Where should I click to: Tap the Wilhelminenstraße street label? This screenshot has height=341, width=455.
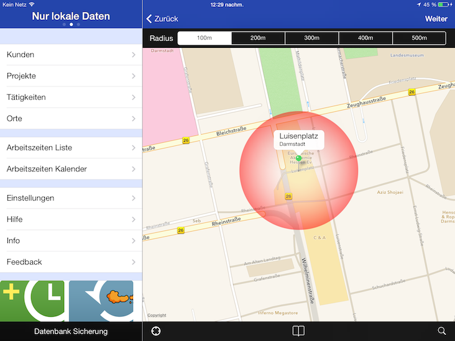point(308,280)
